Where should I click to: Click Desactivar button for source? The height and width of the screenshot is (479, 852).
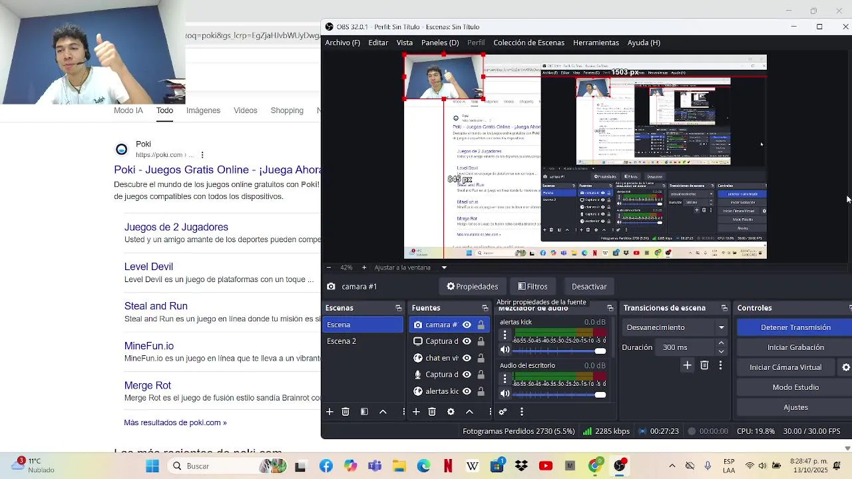(x=589, y=287)
